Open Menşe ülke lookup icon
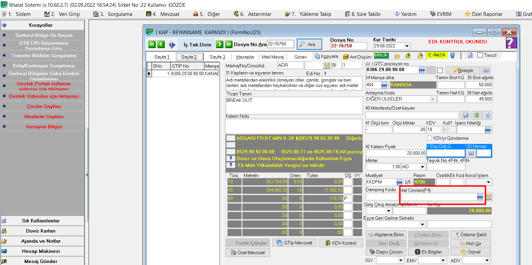This screenshot has height=265, width=532. tap(384, 85)
